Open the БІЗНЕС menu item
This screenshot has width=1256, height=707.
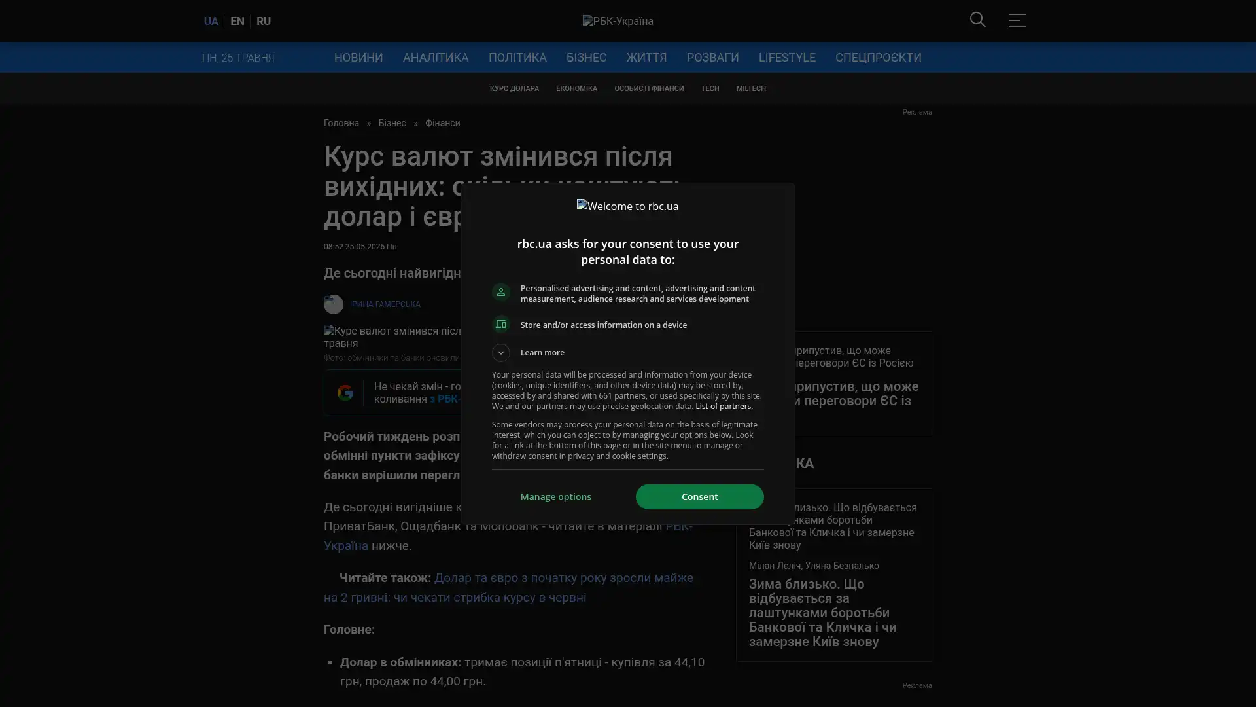[586, 58]
